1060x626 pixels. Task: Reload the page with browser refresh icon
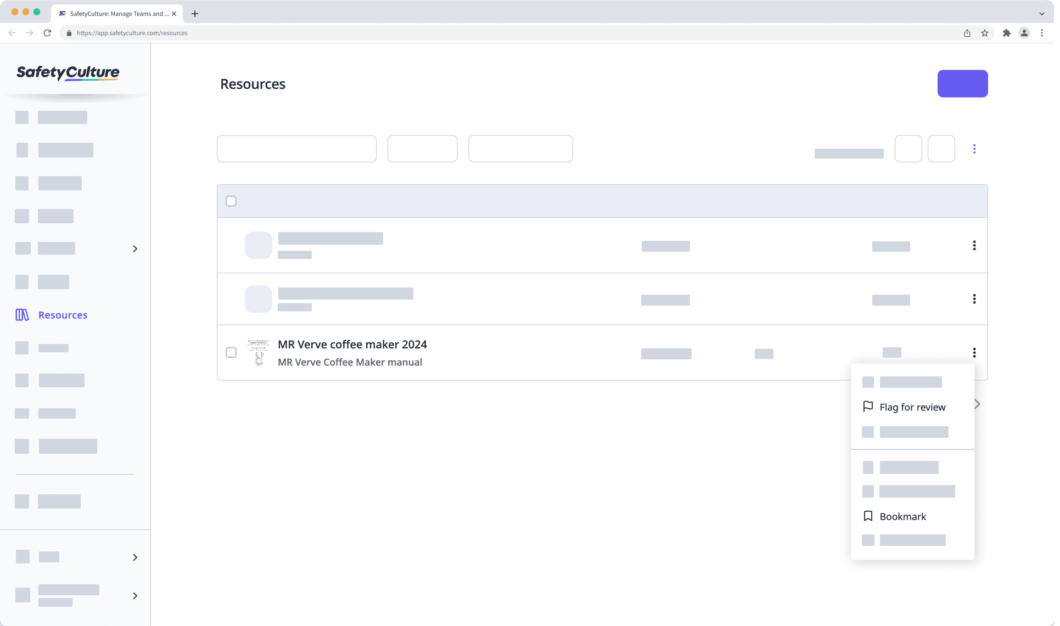coord(47,33)
